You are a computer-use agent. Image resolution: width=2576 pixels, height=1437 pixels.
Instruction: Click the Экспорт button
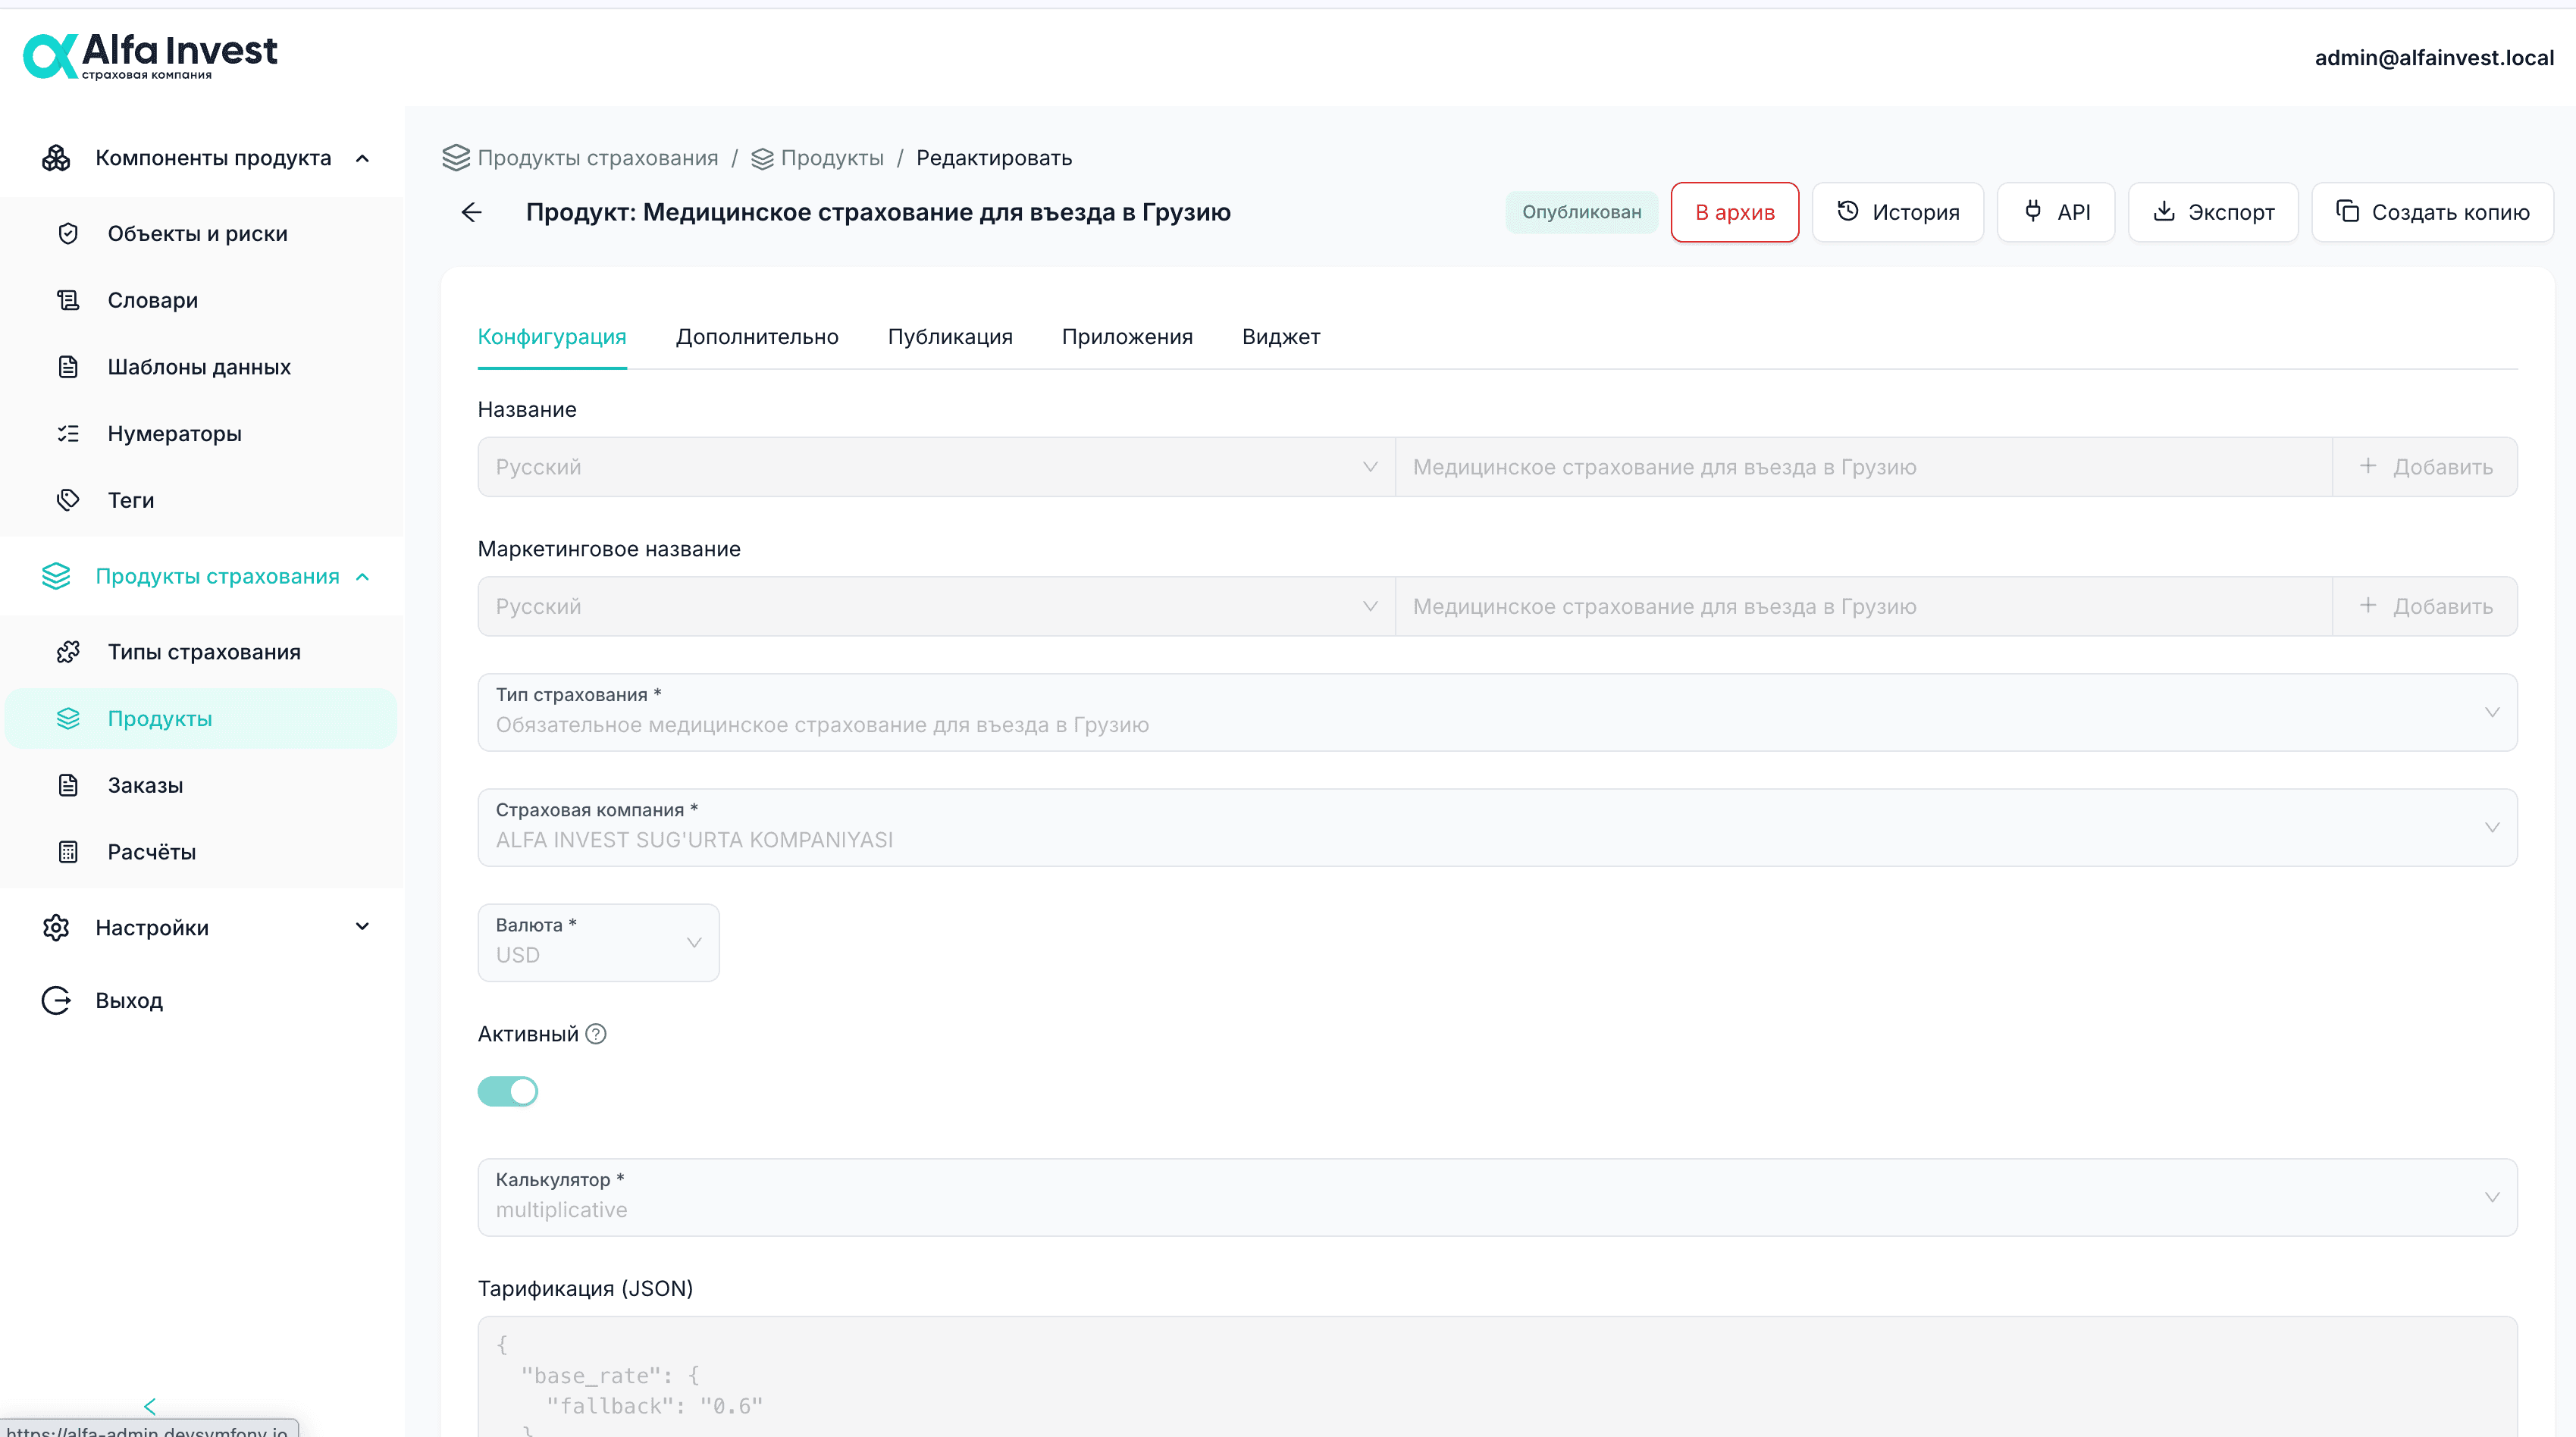point(2212,212)
